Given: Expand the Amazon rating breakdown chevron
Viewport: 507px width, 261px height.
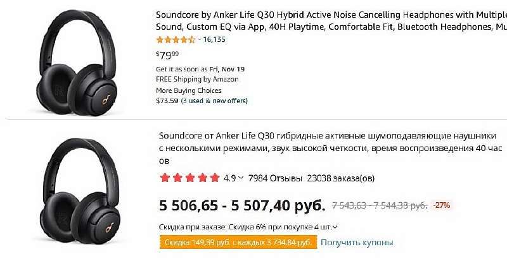Looking at the screenshot, I should 198,39.
